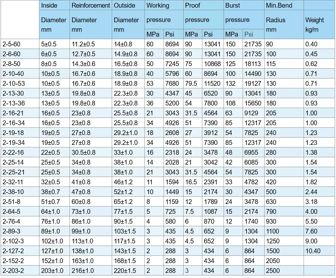Select the Reinforcement Diameter column header
This screenshot has height=278, width=336.
[91, 20]
